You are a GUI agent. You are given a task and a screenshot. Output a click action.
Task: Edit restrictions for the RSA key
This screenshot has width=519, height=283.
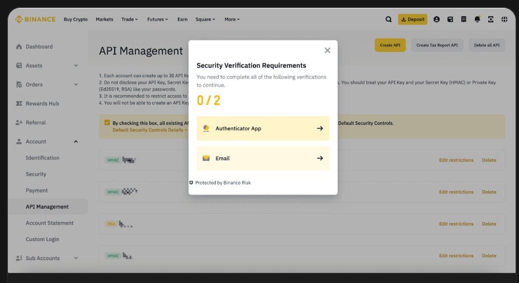pyautogui.click(x=456, y=224)
